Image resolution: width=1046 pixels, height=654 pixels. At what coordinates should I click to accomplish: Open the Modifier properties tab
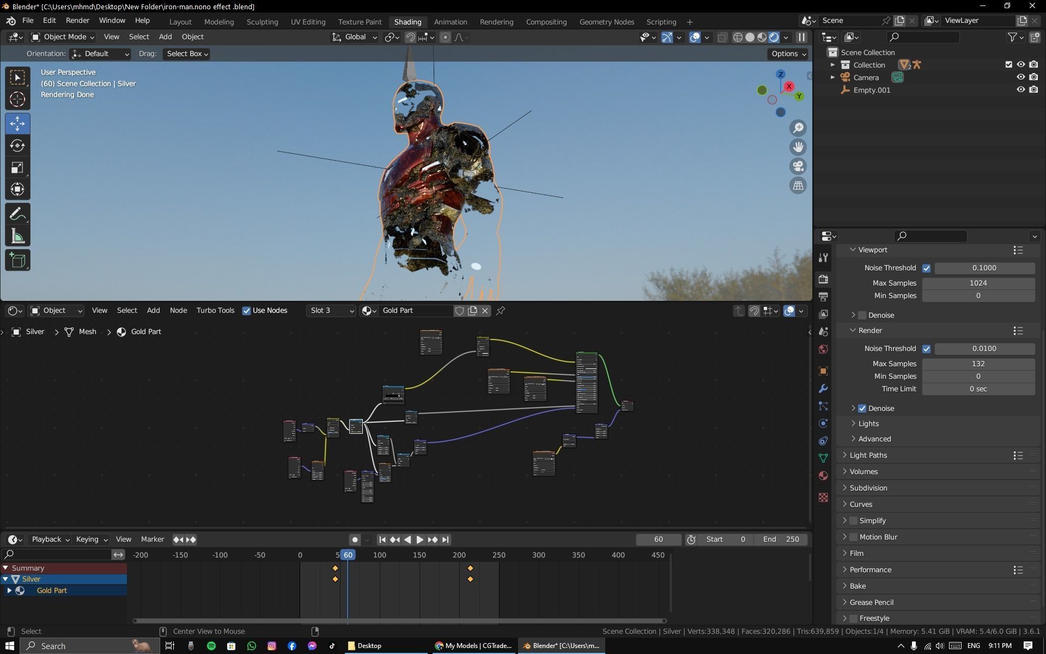pyautogui.click(x=823, y=389)
